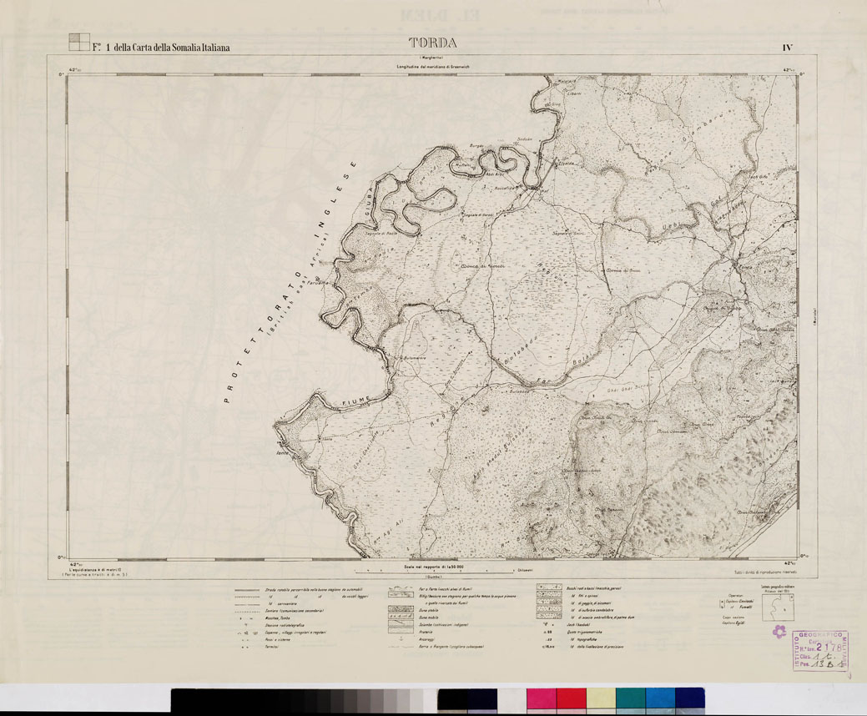The height and width of the screenshot is (716, 867).
Task: Click the red color calibration patch
Action: click(571, 698)
